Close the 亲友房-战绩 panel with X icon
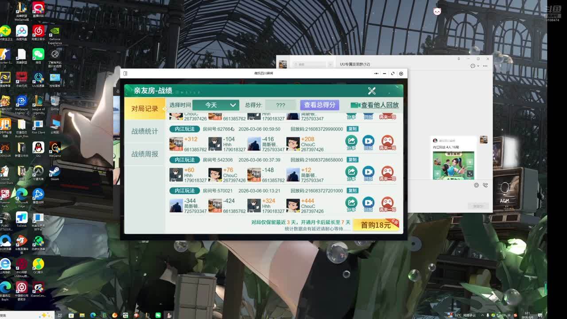The width and height of the screenshot is (567, 319). click(x=372, y=91)
